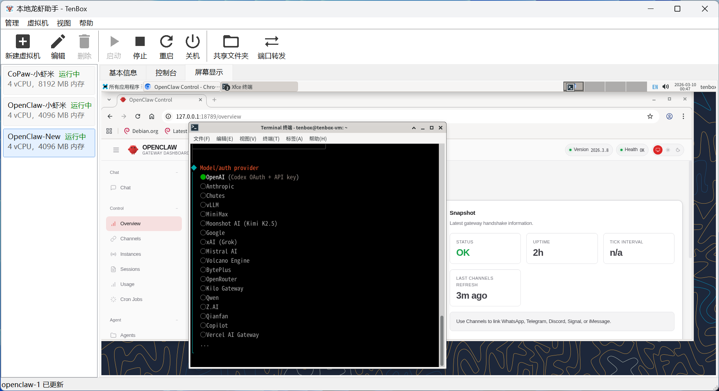Collapse the Control sidebar section
The width and height of the screenshot is (719, 391).
[177, 208]
